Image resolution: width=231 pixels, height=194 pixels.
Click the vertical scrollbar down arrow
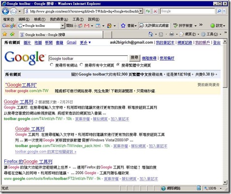tap(225, 182)
